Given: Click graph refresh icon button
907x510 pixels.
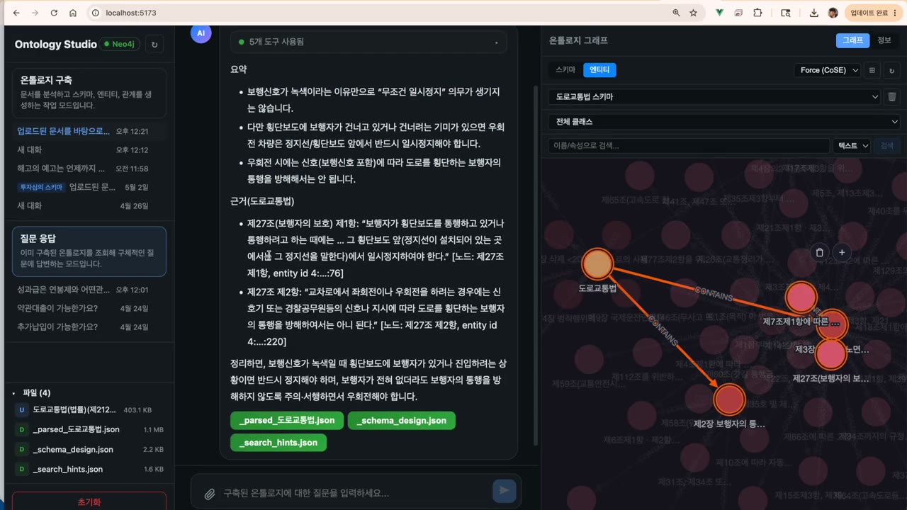Looking at the screenshot, I should click(892, 70).
